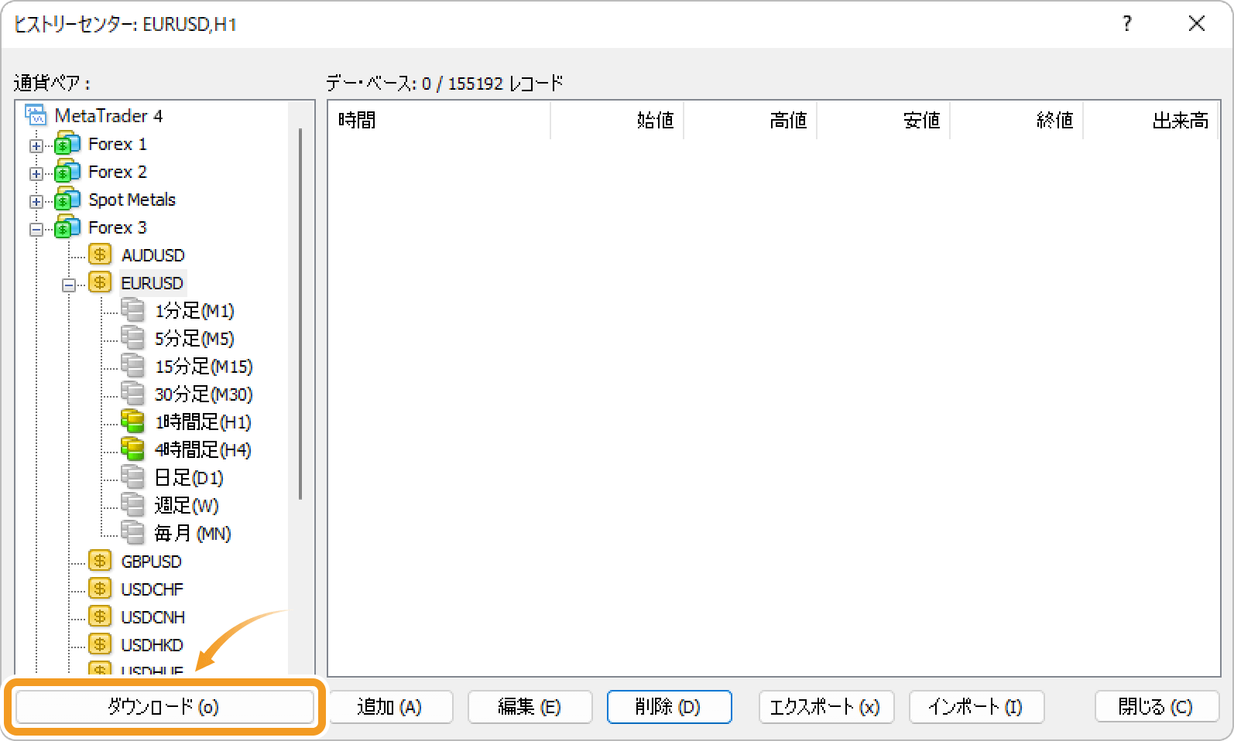The width and height of the screenshot is (1234, 741).
Task: Click the MetaTrader 4 root icon
Action: click(36, 115)
